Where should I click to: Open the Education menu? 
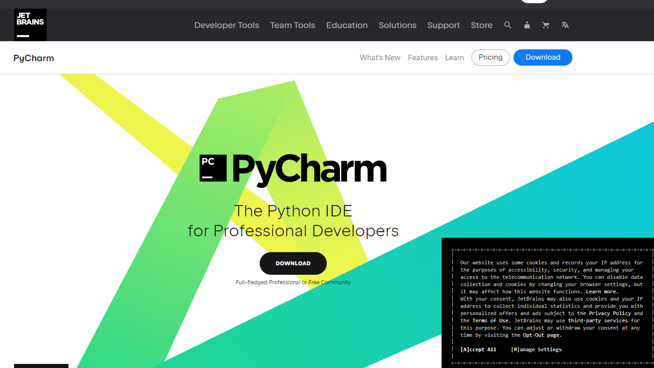[347, 25]
